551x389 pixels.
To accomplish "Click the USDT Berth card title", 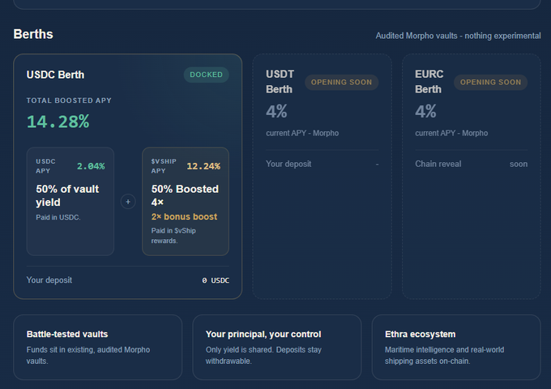I will 280,82.
